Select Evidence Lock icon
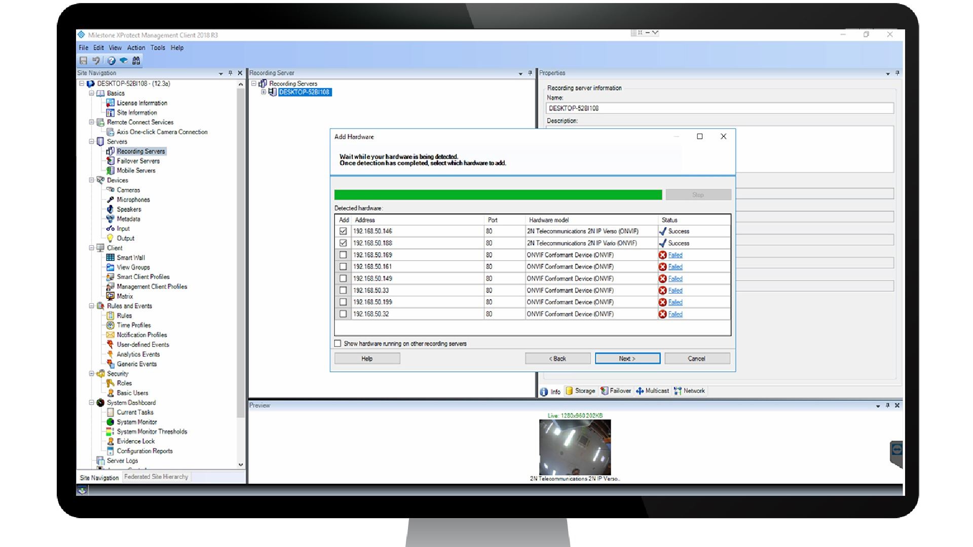 pos(110,441)
